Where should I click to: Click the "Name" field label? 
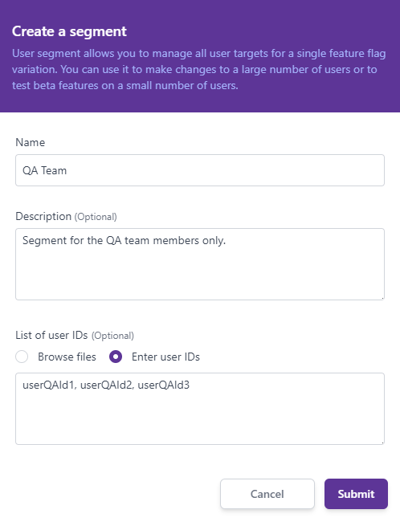[31, 142]
